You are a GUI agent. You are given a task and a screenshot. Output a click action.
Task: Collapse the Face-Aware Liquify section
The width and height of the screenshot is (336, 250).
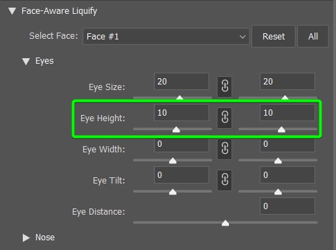tap(12, 11)
